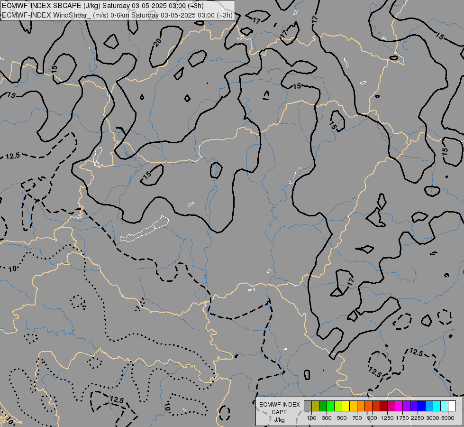Screen dimensions: 464x427
Task: Click the dark red legend swatch
Action: coord(383,406)
